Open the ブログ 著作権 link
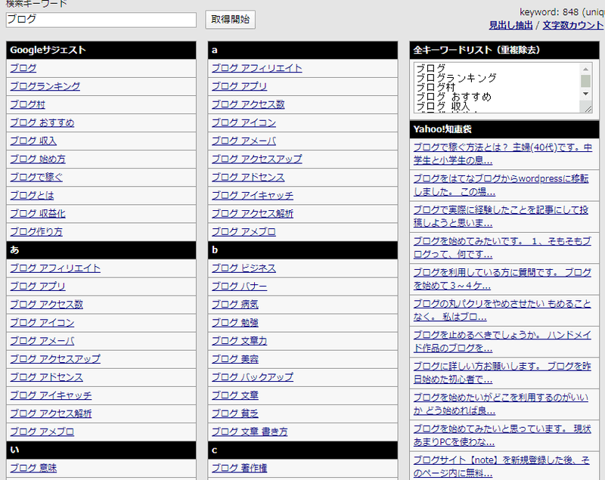Screen dimensions: 605x480 [239, 468]
